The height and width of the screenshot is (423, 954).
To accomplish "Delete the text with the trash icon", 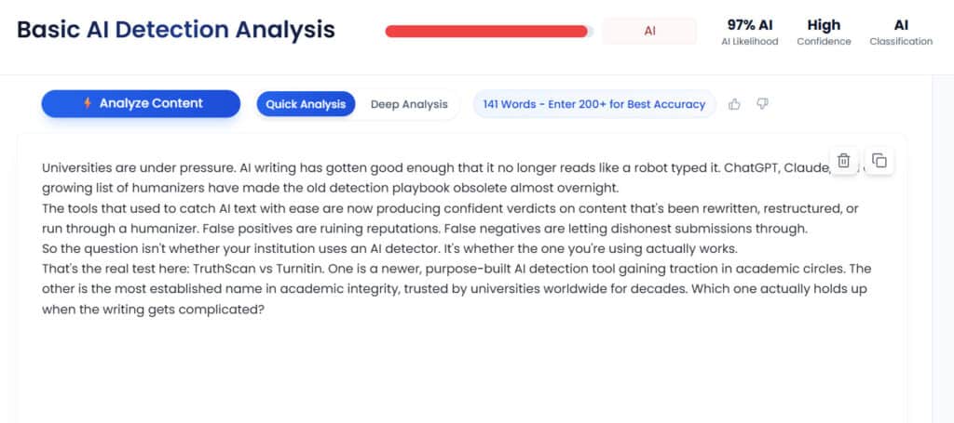I will coord(843,161).
